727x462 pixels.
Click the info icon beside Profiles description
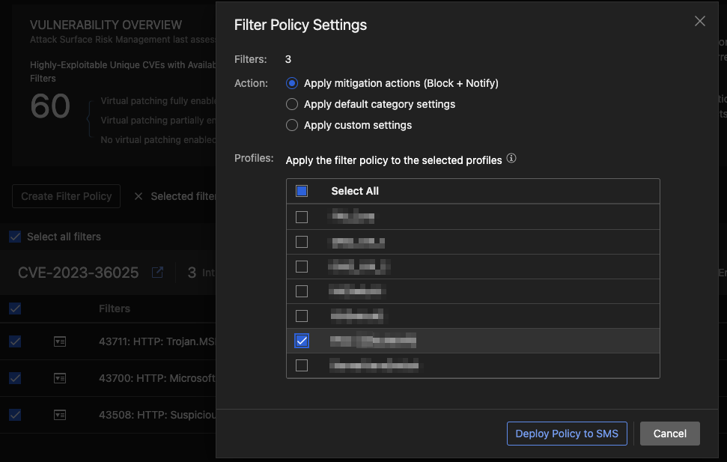tap(511, 159)
